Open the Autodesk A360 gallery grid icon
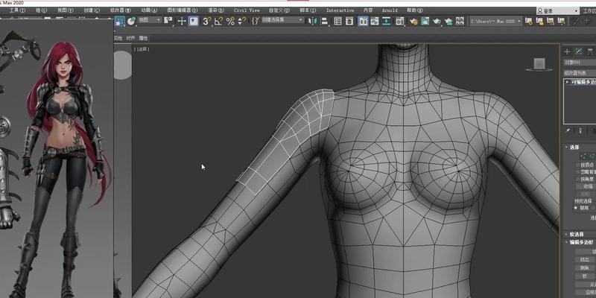Screen dimensions: 596x298 (x=460, y=21)
